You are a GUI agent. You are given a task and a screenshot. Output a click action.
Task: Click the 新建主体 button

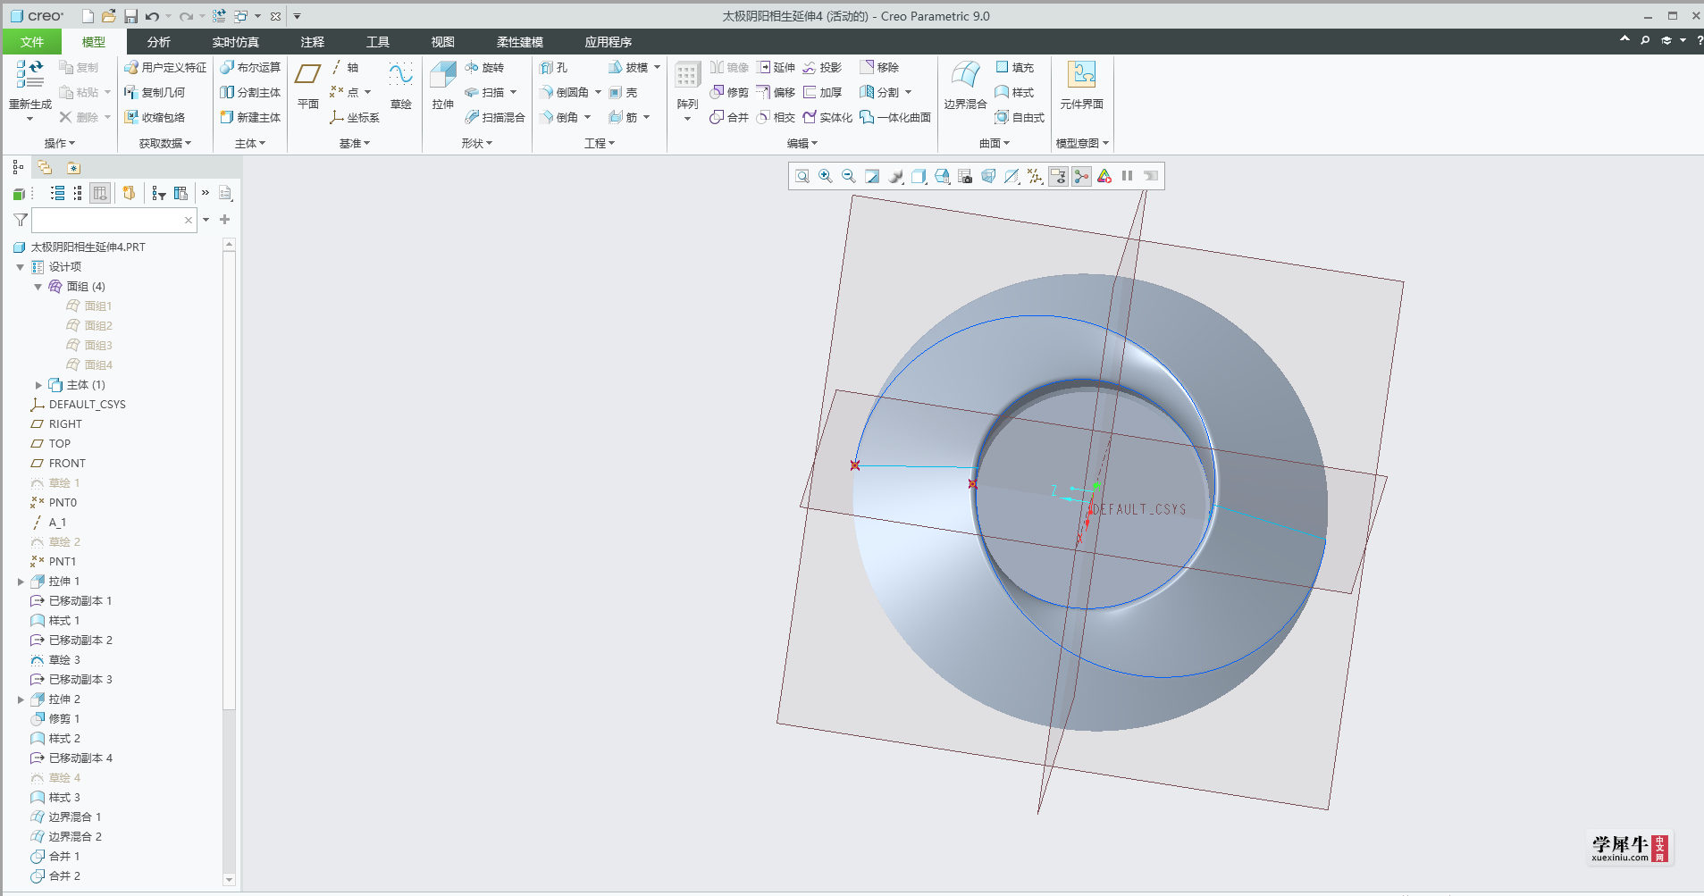pos(250,117)
